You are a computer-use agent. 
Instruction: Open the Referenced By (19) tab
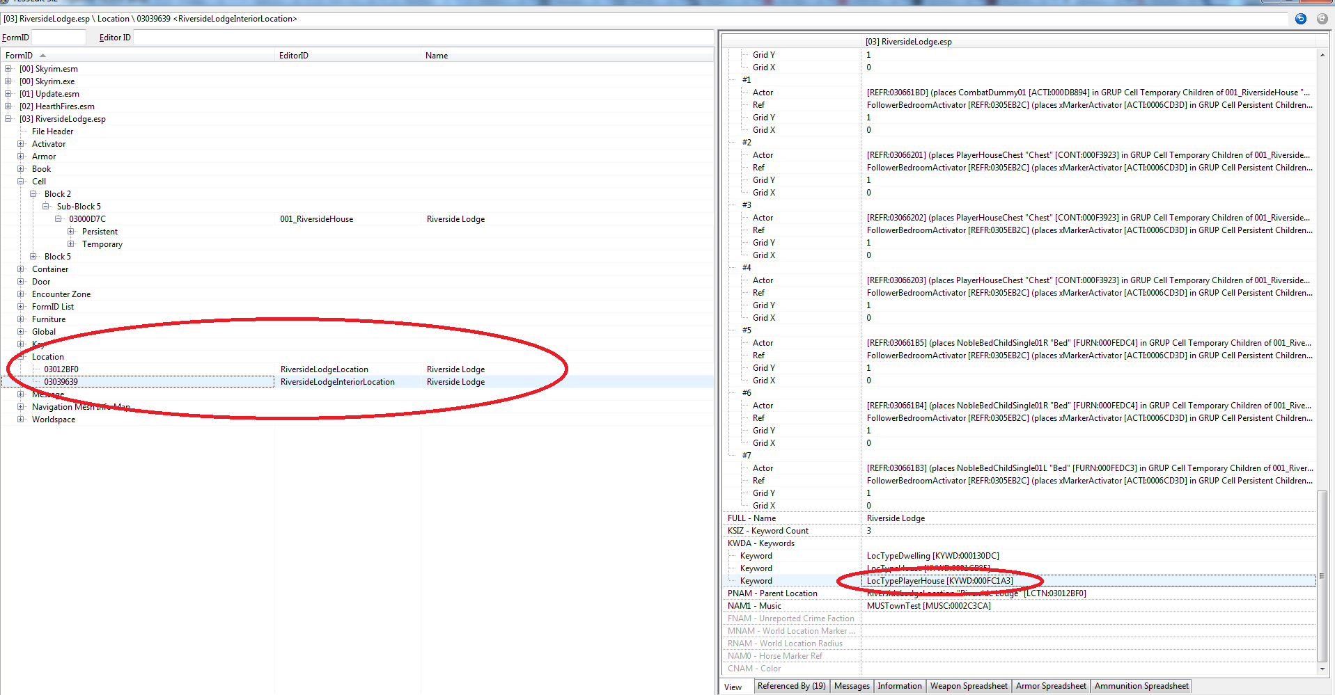[791, 686]
